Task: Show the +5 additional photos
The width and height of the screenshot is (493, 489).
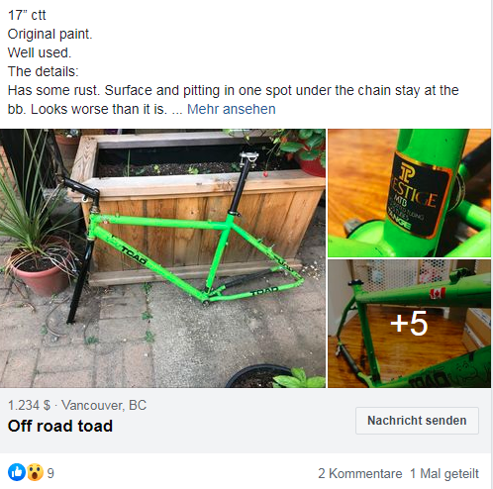Action: [x=409, y=324]
